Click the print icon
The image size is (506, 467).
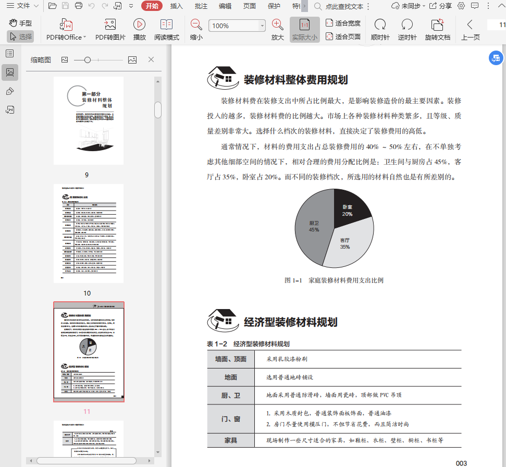[x=78, y=6]
